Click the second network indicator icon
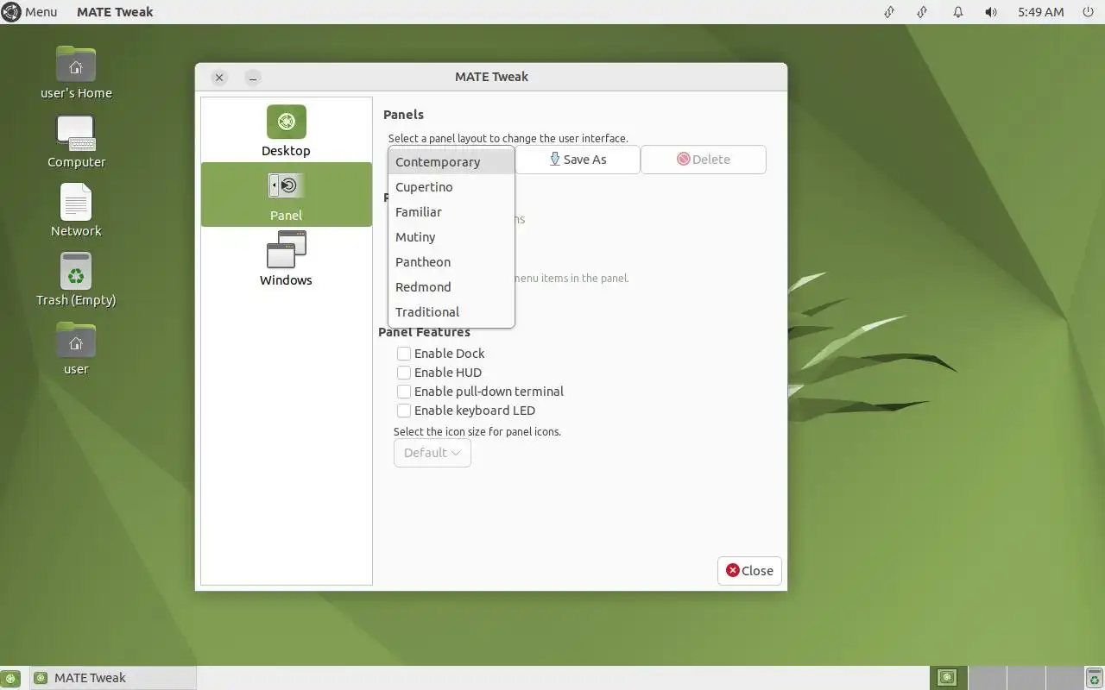Image resolution: width=1105 pixels, height=690 pixels. (922, 12)
